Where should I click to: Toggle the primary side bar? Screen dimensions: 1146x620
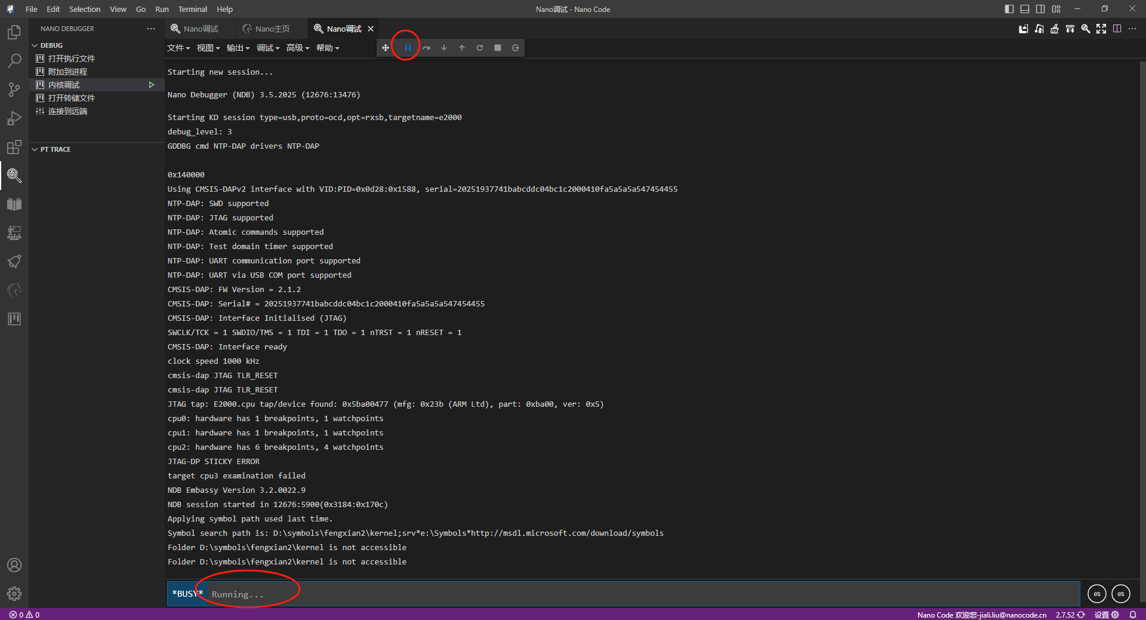tap(1009, 9)
